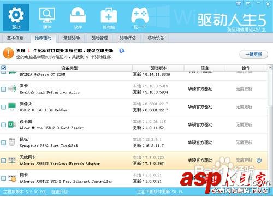This screenshot has height=197, width=273.
Task: Click the download progress text in status bar
Action: [160, 192]
